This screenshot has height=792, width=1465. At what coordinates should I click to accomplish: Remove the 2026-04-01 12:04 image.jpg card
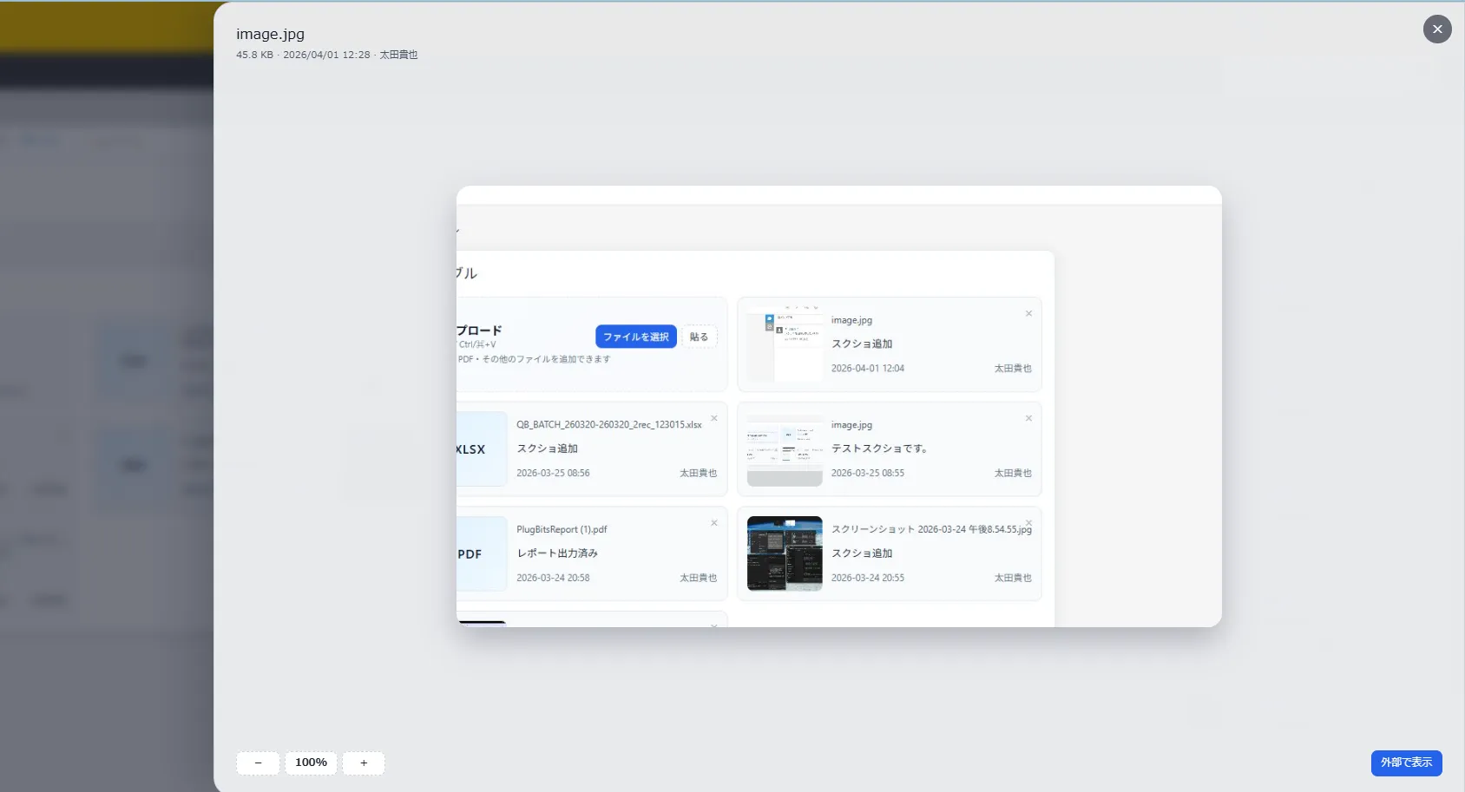(1028, 314)
